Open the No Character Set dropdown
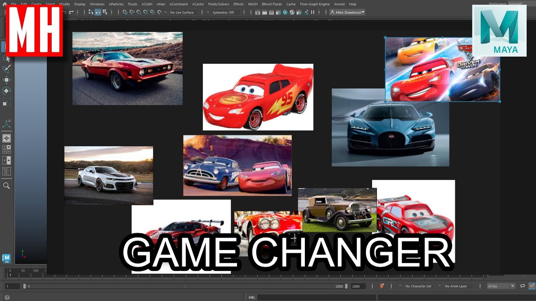Image resolution: width=536 pixels, height=301 pixels. pyautogui.click(x=418, y=286)
